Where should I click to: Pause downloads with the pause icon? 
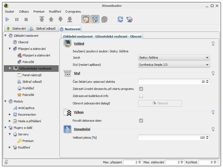coord(17,19)
